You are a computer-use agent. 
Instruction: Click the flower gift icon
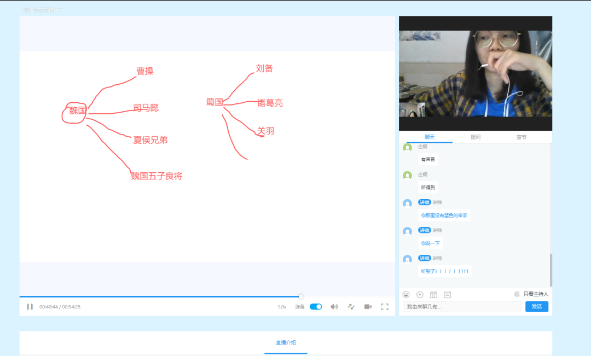[x=420, y=294]
